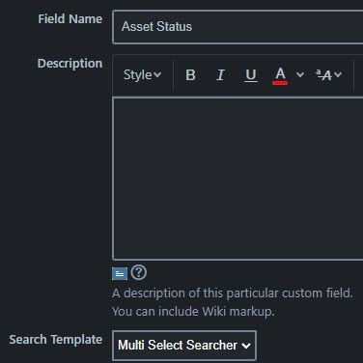Image resolution: width=363 pixels, height=363 pixels.
Task: Apply the red text color button
Action: click(x=280, y=75)
